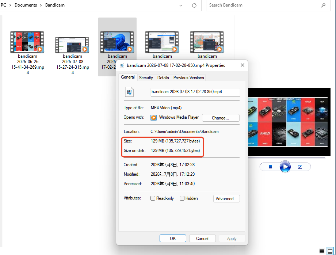Click the Accessed date value
336x255 pixels.
point(173,184)
